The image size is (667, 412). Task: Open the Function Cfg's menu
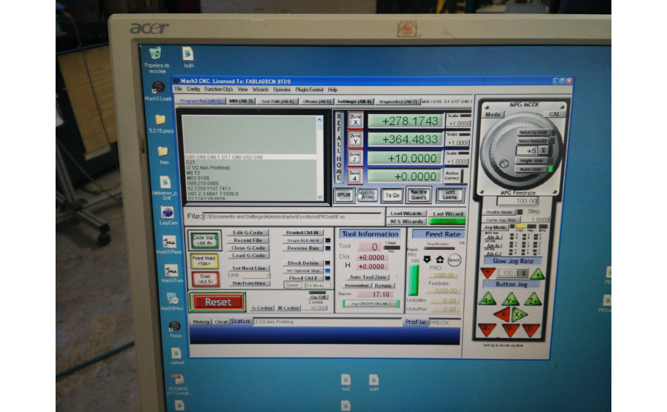(x=219, y=89)
